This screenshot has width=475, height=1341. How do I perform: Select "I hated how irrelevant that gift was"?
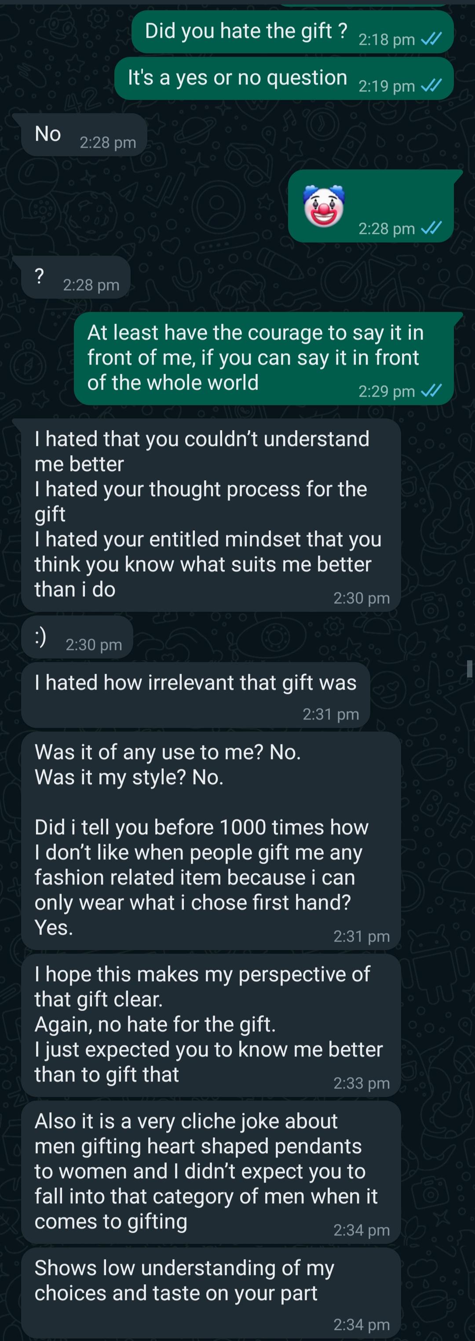195,683
